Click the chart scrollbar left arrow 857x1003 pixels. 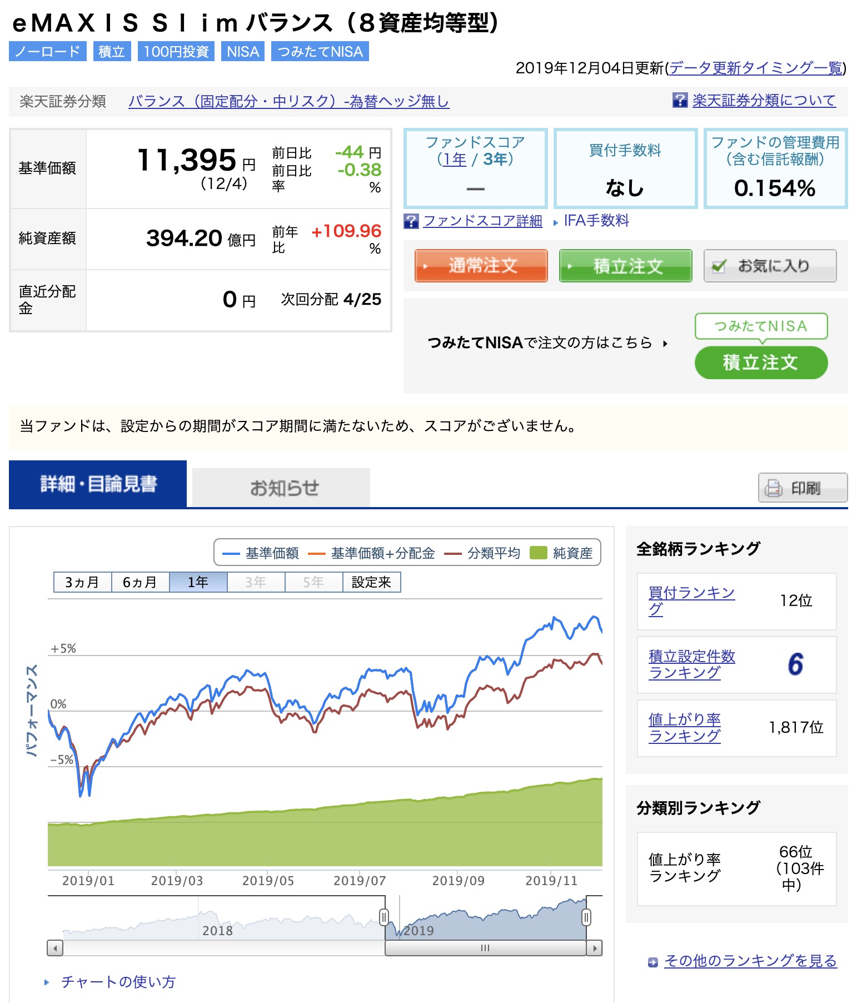[54, 948]
